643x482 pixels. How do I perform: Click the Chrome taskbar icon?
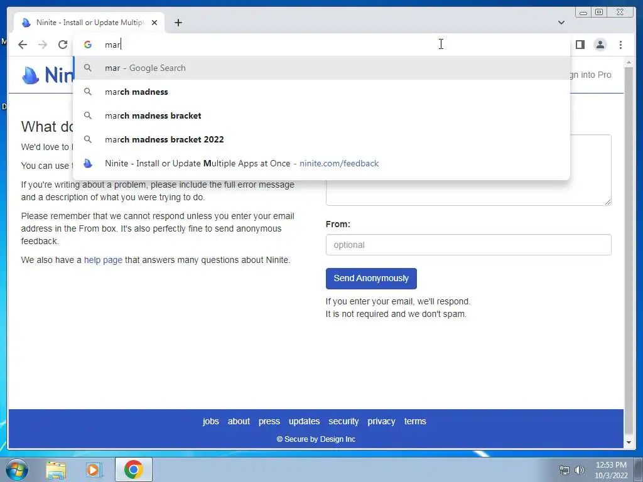[x=134, y=469]
